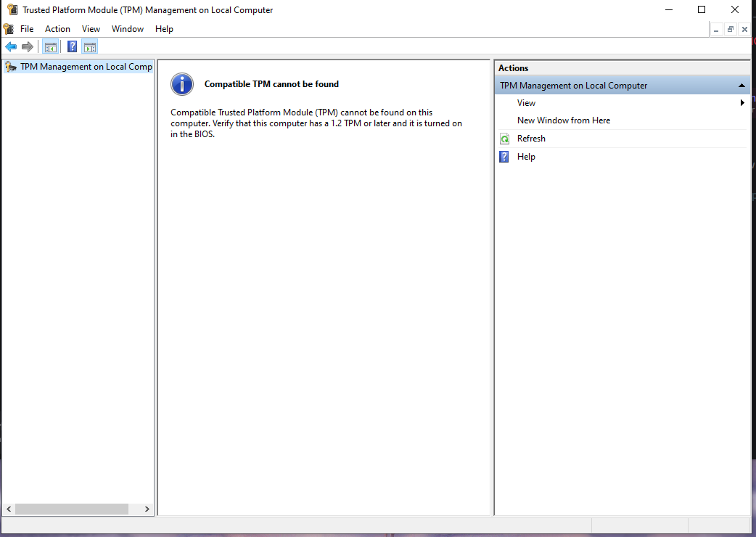Minimize the inner MDI child window
This screenshot has width=756, height=537.
click(x=716, y=30)
